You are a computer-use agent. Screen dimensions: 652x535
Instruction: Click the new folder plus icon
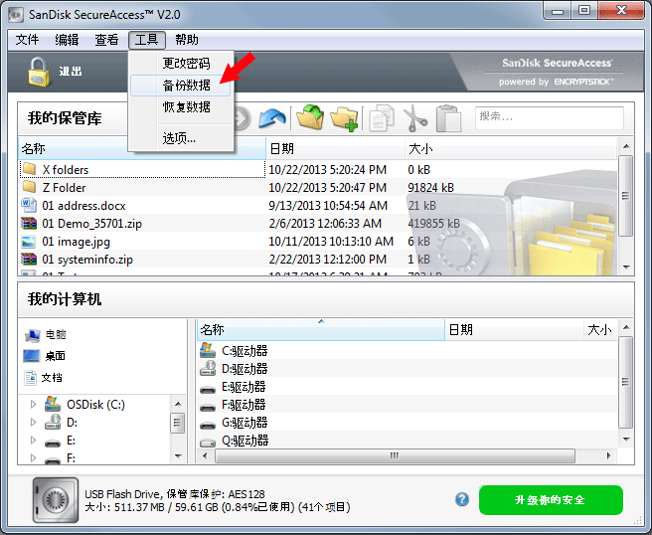(344, 118)
